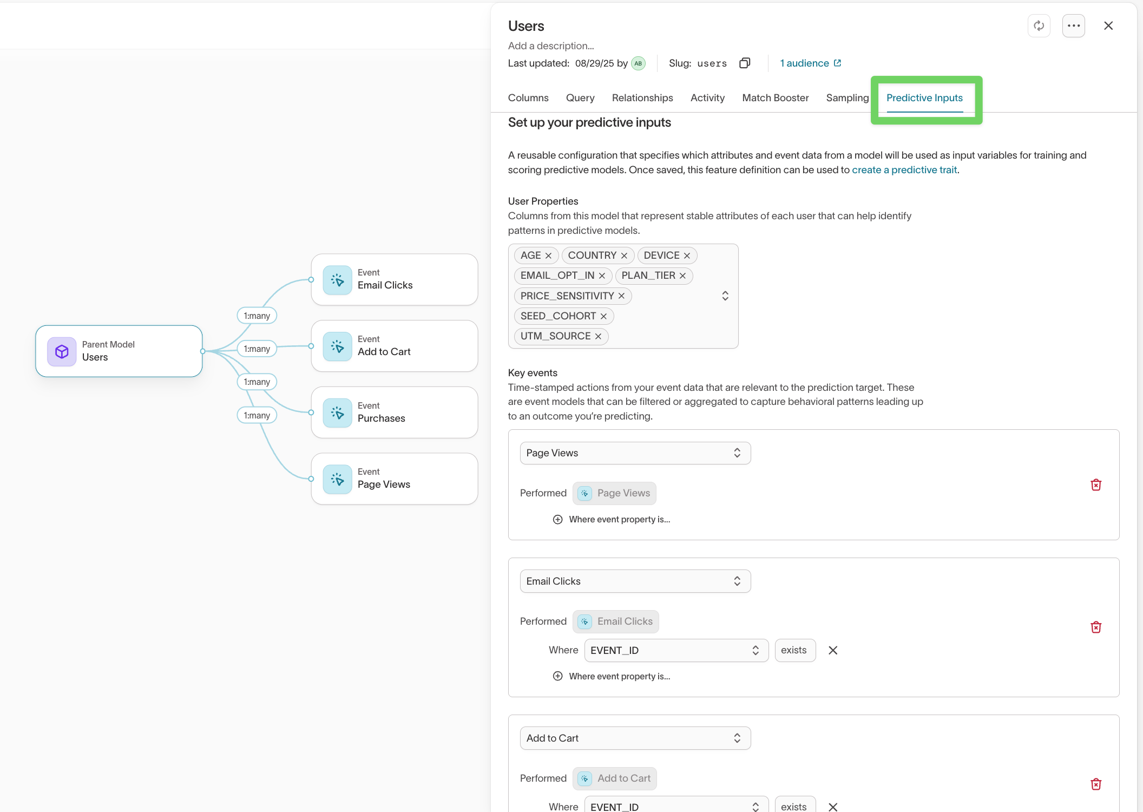Viewport: 1143px width, 812px height.
Task: Click the Email Clicks event node icon
Action: tap(337, 279)
